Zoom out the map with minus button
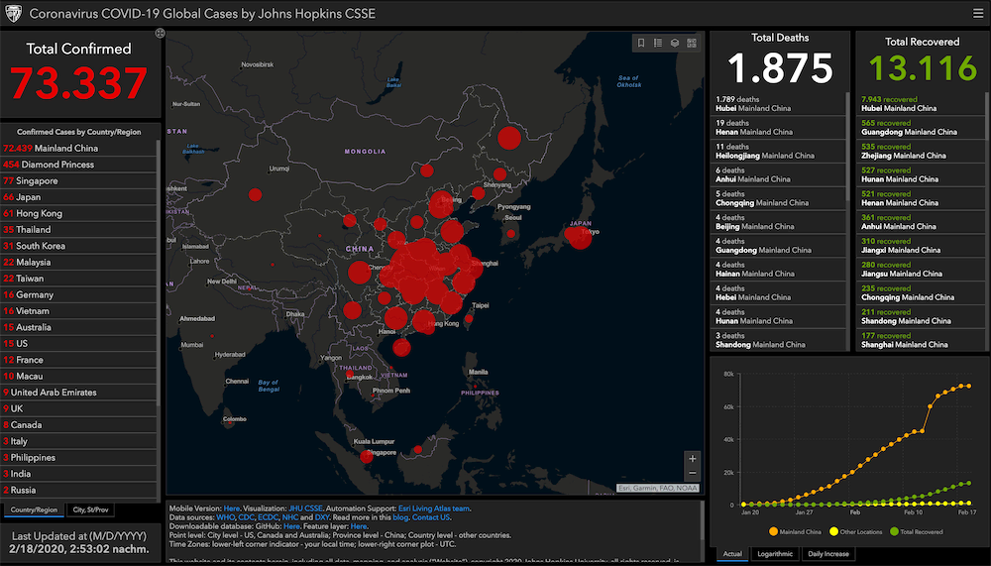The width and height of the screenshot is (991, 566). [692, 473]
